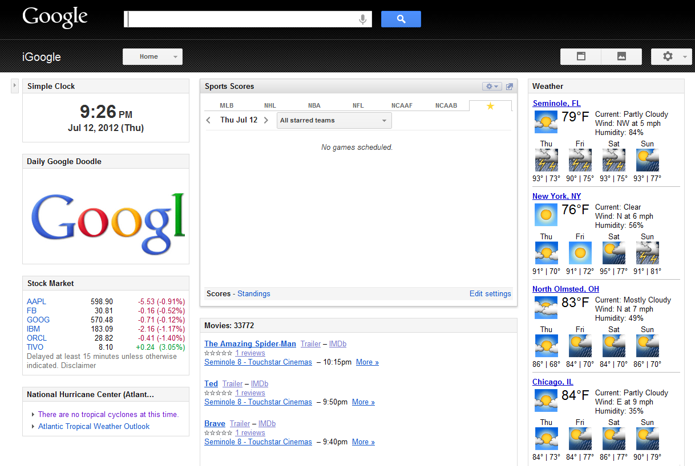Click North Olmsted current weather icon
Image resolution: width=695 pixels, height=466 pixels.
(x=546, y=307)
